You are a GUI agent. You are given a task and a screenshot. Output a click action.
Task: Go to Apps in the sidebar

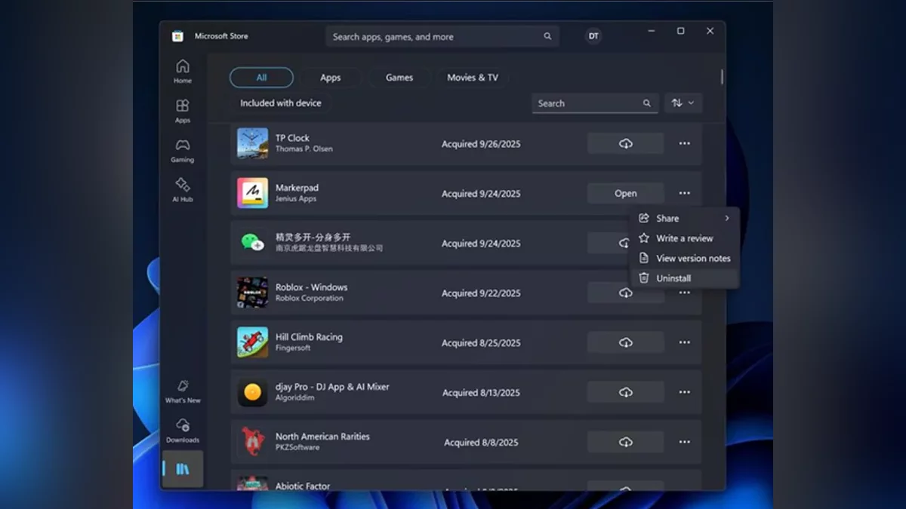tap(183, 110)
